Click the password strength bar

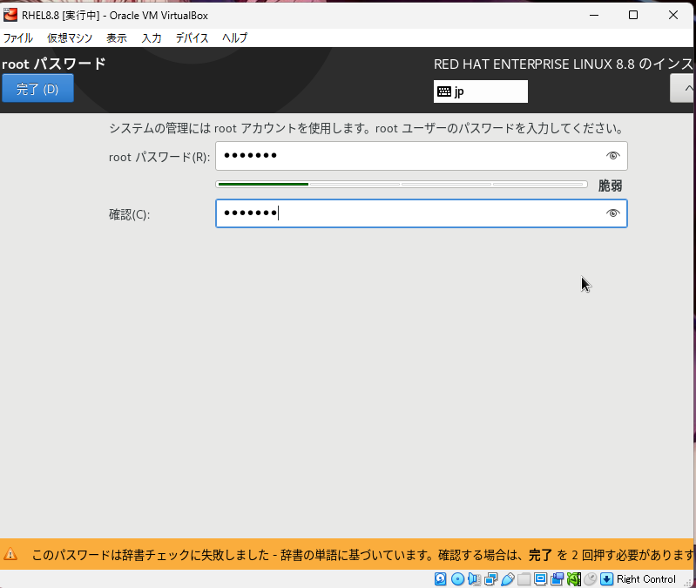(402, 184)
